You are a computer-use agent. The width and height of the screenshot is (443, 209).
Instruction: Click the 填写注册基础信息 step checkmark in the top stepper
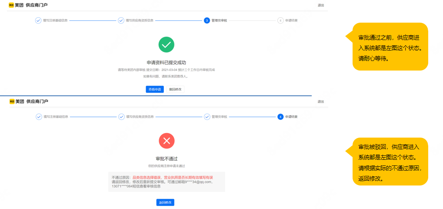click(38, 20)
